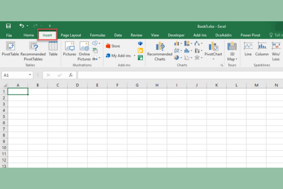Insert a line or area chart
The height and width of the screenshot is (189, 283).
(x=178, y=51)
